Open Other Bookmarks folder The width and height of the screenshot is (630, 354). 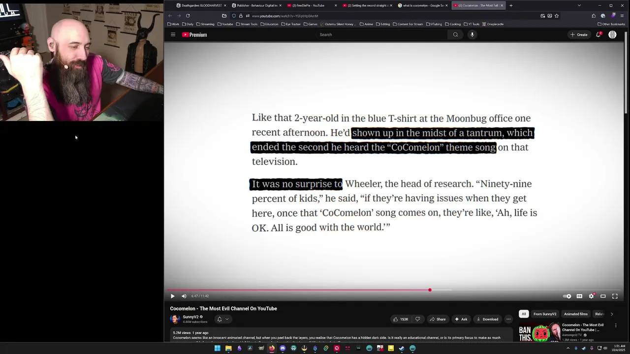tap(611, 24)
